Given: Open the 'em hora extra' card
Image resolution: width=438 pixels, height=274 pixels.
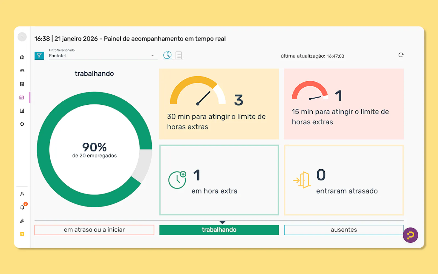Looking at the screenshot, I should (219, 180).
